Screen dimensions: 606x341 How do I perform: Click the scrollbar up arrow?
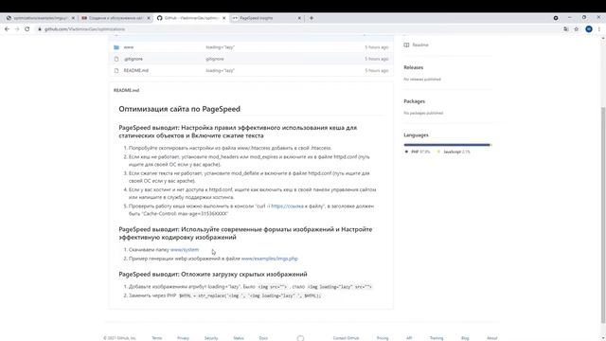tap(603, 38)
